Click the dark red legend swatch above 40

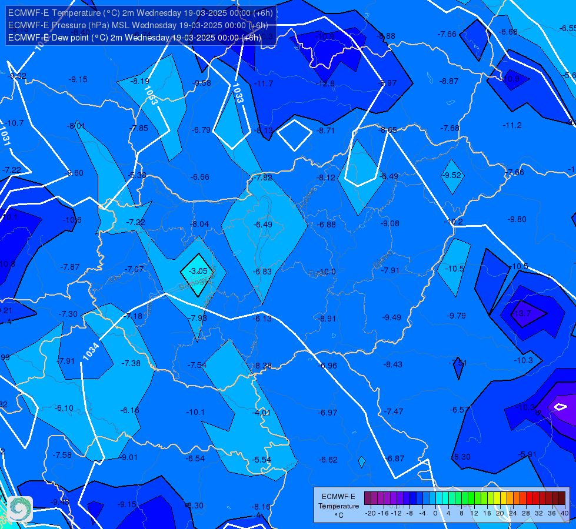tap(562, 498)
